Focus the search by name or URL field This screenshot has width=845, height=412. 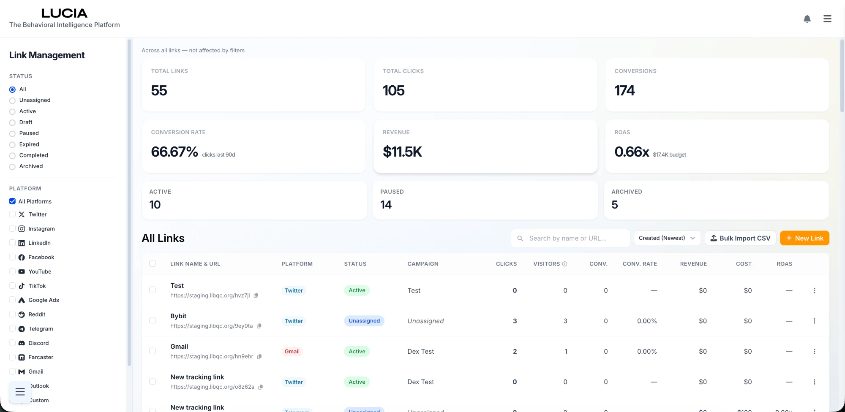tap(570, 238)
